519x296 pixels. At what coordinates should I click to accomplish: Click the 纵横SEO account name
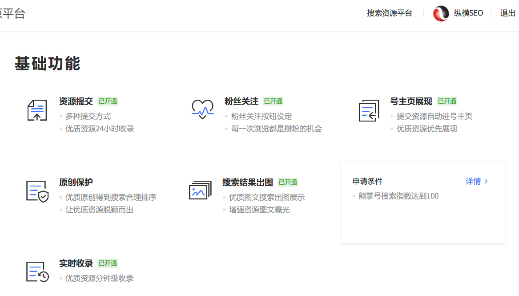[467, 13]
